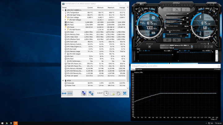
Task: Toggle Apply at Windows Startup button
Action: click(150, 47)
